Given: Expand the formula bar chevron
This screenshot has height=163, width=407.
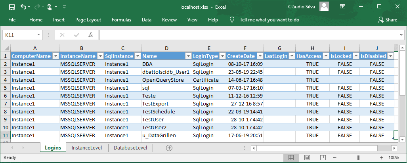Looking at the screenshot, I should pos(401,35).
